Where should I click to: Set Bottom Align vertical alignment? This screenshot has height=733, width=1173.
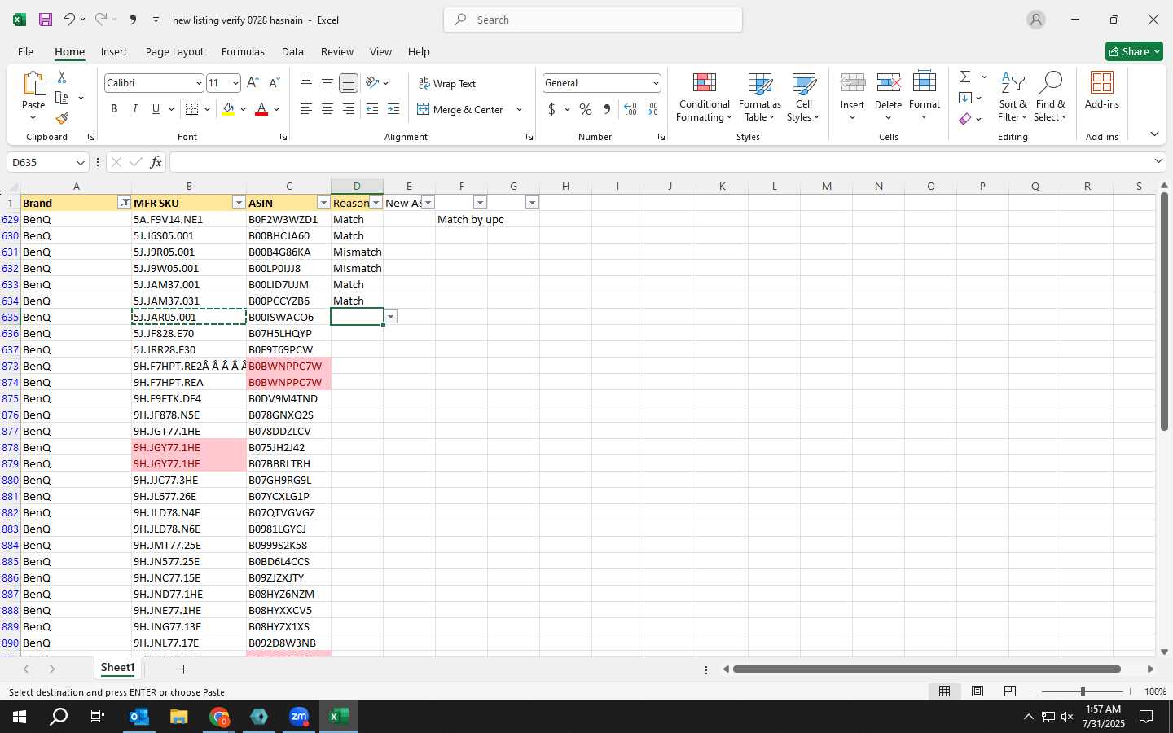(349, 82)
